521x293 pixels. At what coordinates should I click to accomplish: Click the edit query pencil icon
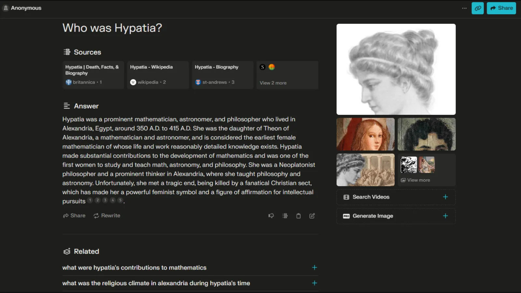point(312,216)
